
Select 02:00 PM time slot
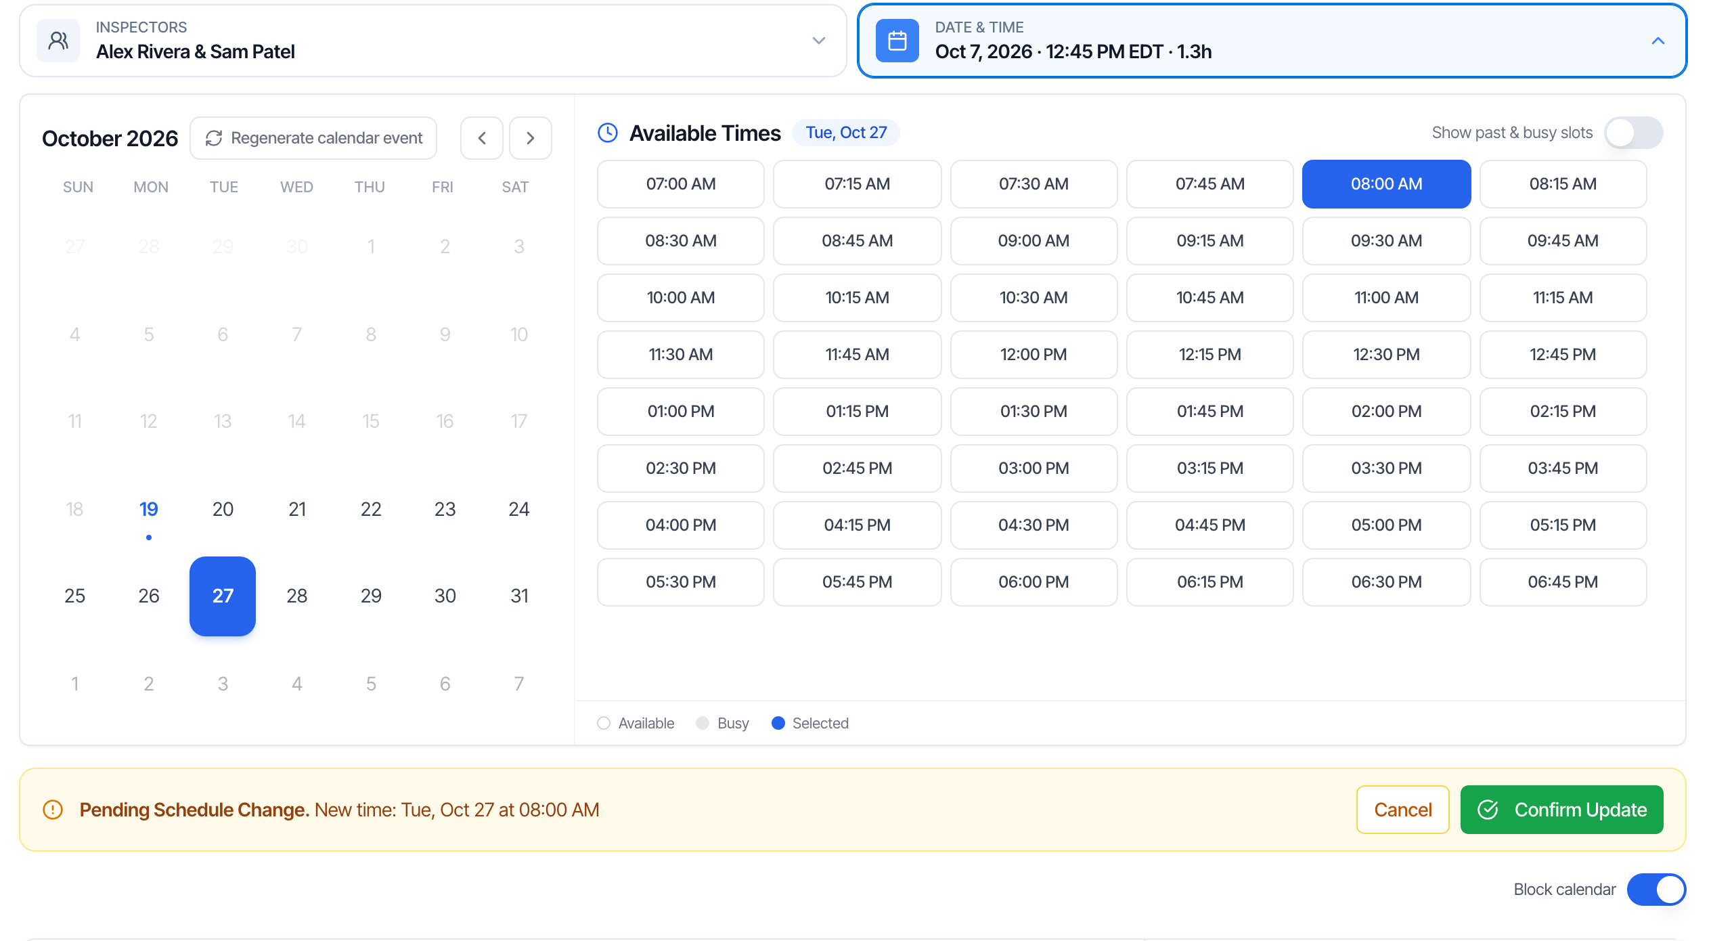coord(1386,412)
